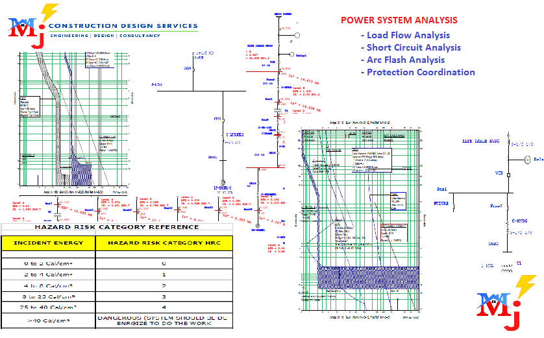Click the Relay1 circle symbol in the center diagram
Viewport: 544px width, 338px height.
click(x=291, y=54)
